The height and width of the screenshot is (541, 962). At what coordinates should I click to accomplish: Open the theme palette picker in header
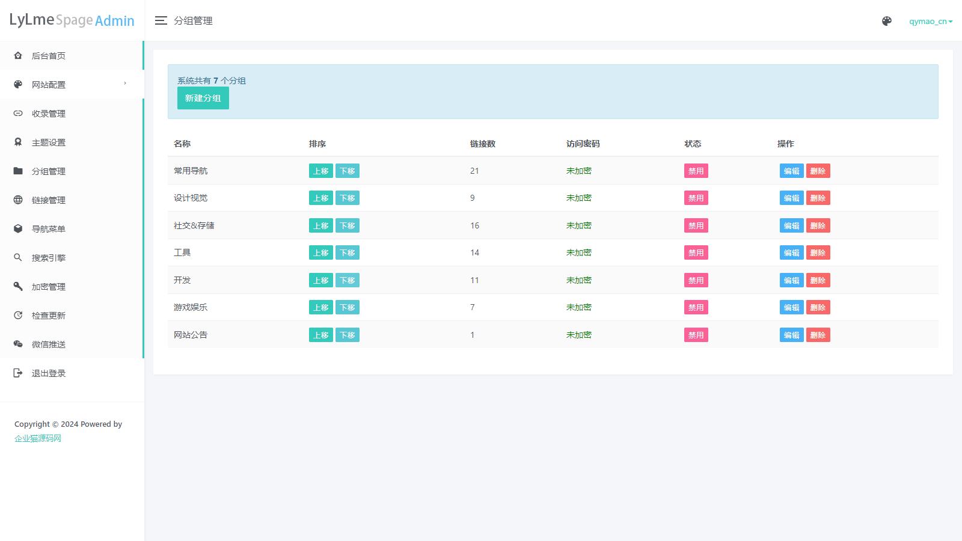click(x=886, y=22)
